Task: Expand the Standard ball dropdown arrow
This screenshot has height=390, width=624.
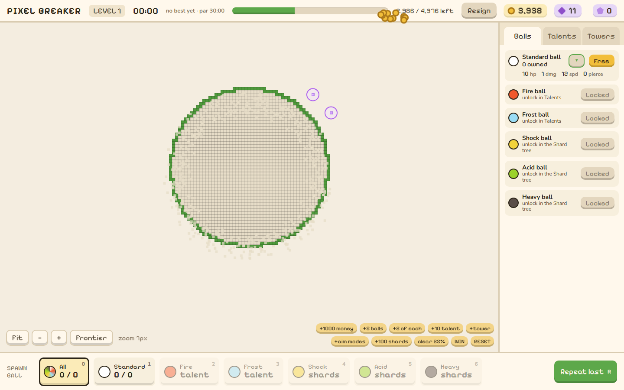Action: [576, 61]
